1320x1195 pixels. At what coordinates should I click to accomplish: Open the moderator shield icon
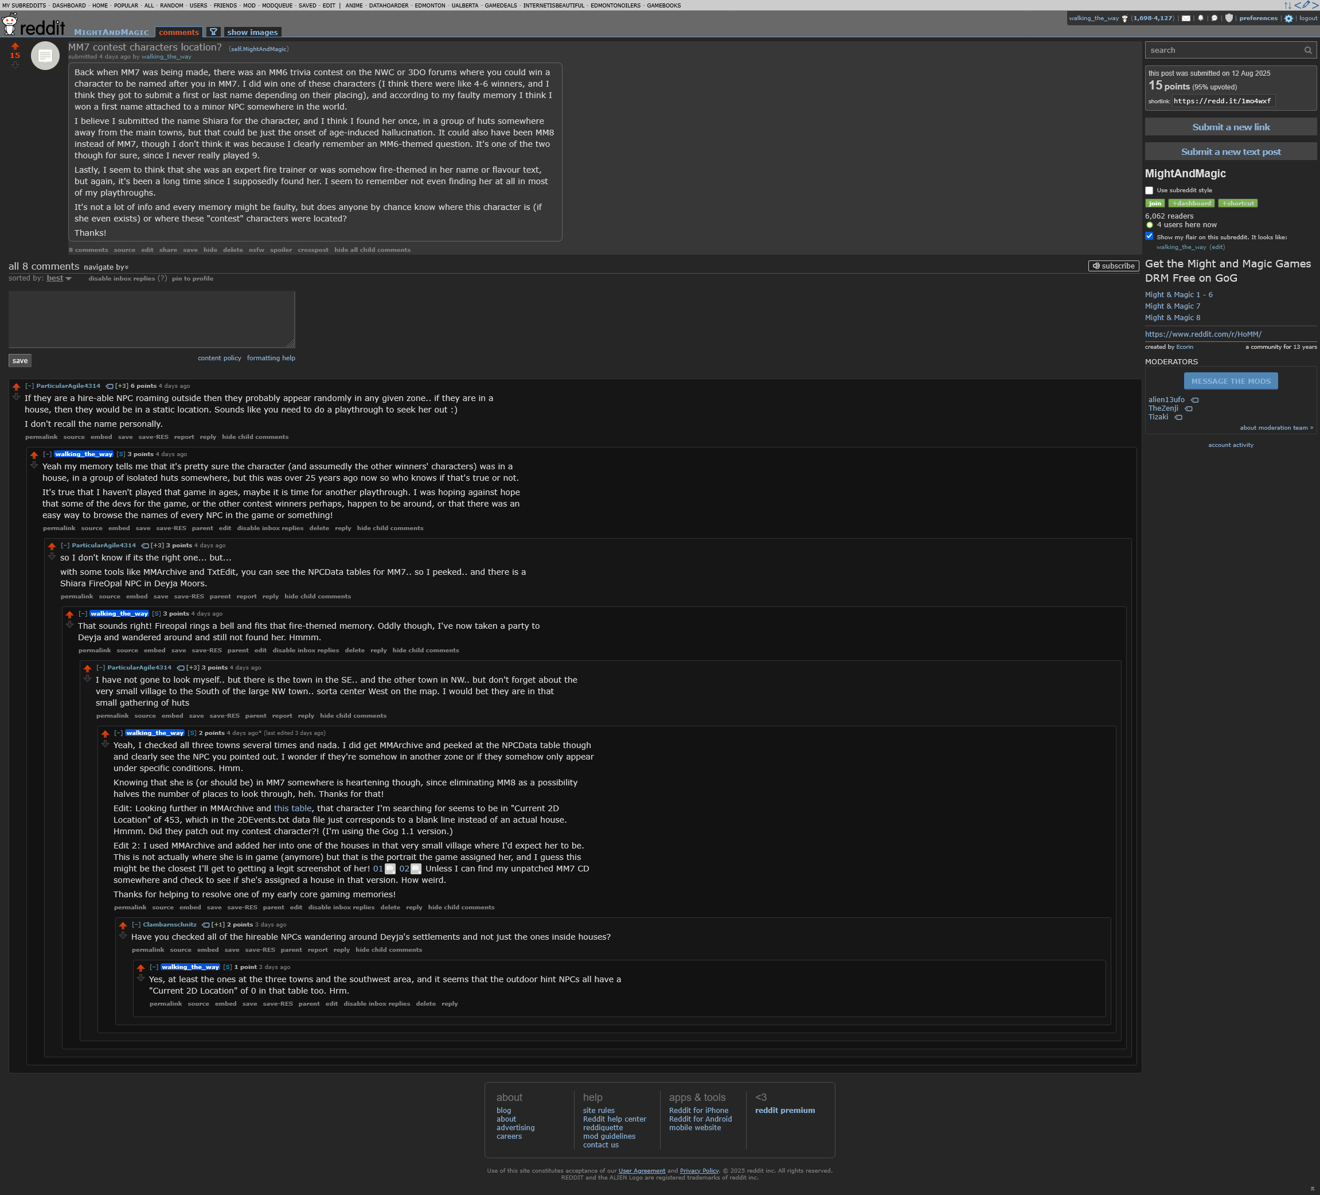[x=1228, y=18]
